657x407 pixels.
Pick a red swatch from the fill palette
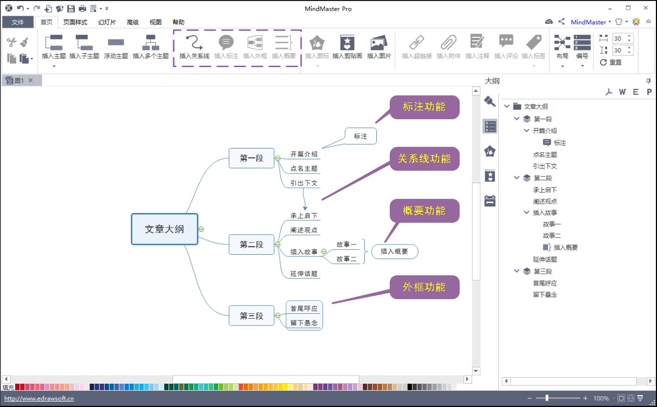point(18,387)
